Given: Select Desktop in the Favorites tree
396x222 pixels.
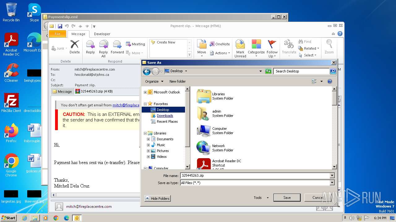Looking at the screenshot, I should point(163,110).
